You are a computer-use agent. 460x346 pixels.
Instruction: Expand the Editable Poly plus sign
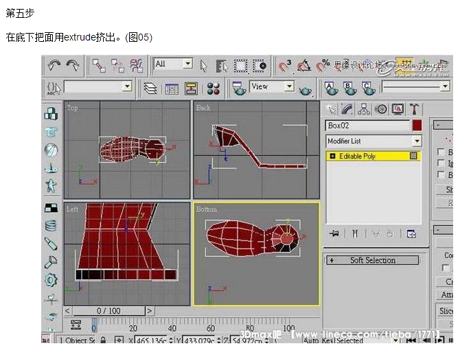coord(332,156)
